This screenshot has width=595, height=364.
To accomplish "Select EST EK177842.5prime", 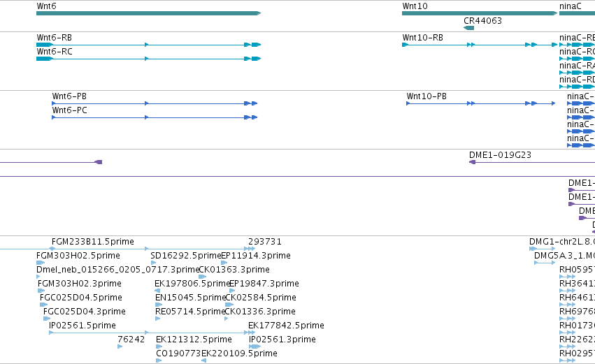I will [x=286, y=326].
